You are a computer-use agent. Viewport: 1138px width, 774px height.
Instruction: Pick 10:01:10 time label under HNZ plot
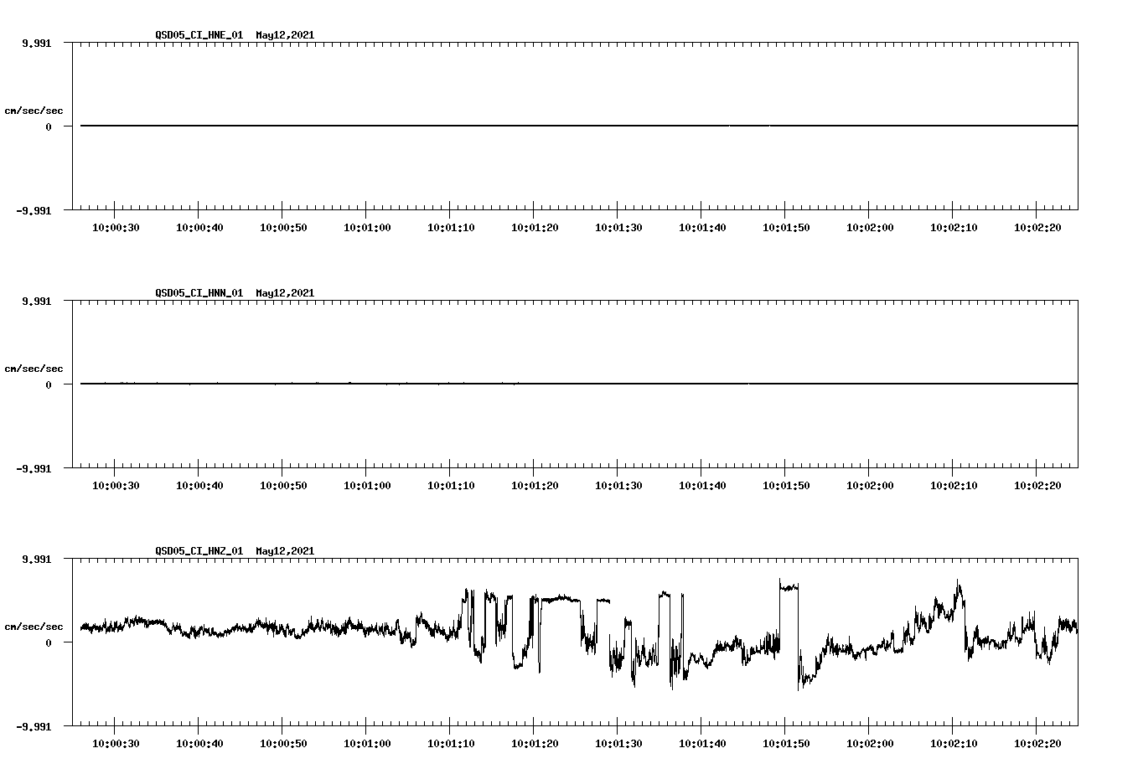coord(451,744)
